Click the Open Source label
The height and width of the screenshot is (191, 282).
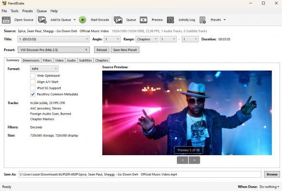click(24, 20)
